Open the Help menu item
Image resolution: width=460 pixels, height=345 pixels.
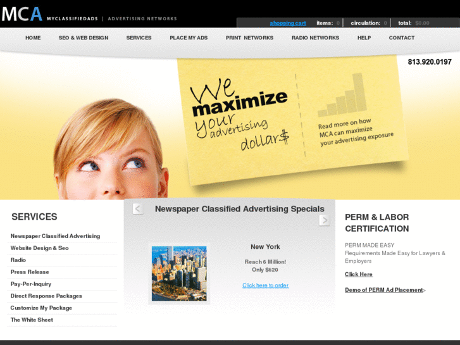click(364, 38)
